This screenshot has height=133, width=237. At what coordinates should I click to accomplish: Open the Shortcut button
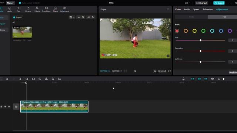pos(201,3)
